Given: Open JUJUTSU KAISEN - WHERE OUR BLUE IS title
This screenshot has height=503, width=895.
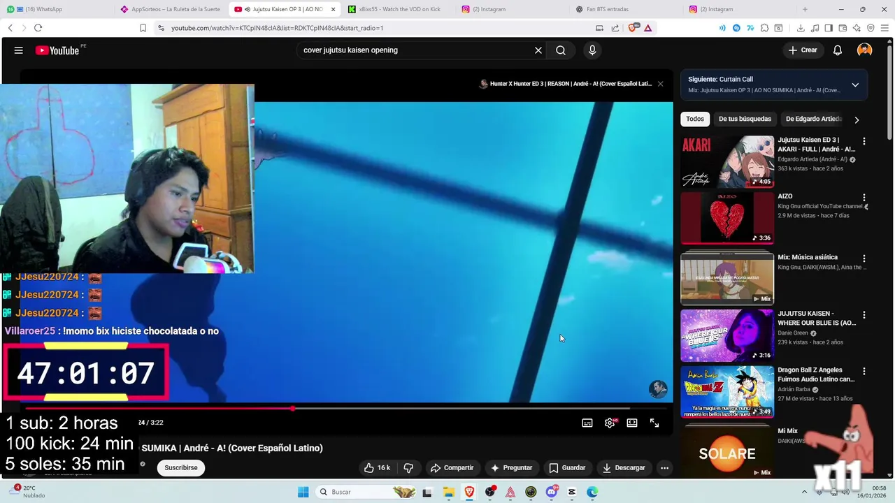Looking at the screenshot, I should click(817, 318).
